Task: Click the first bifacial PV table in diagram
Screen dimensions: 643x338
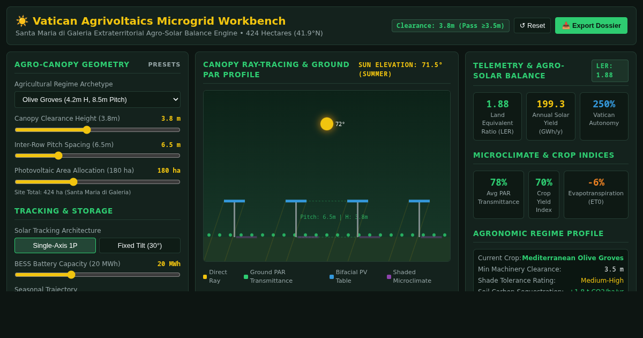Action: 234,201
